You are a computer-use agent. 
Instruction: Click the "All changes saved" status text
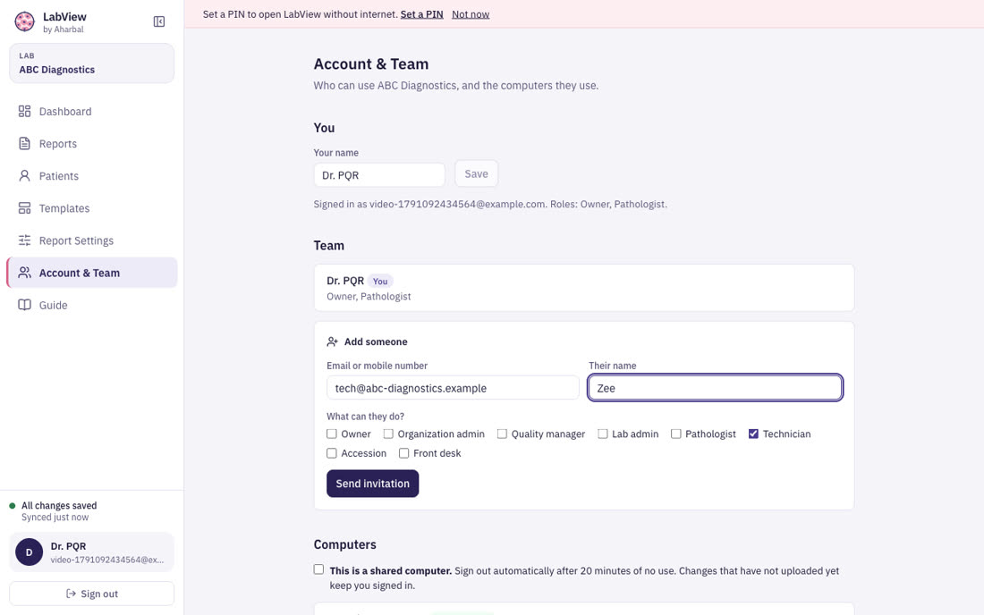tap(59, 506)
